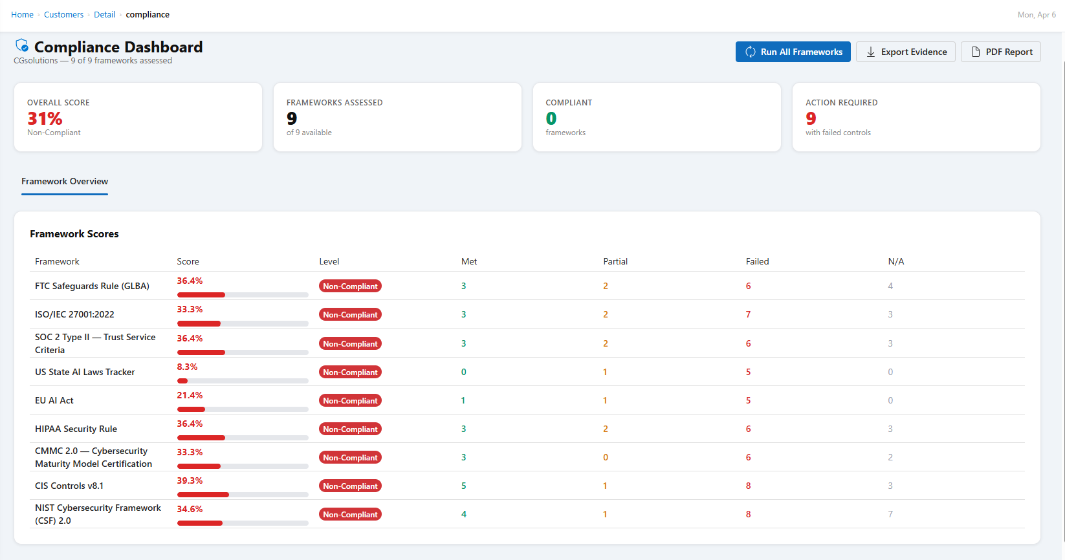Select US State AI Laws Tracker name

85,372
